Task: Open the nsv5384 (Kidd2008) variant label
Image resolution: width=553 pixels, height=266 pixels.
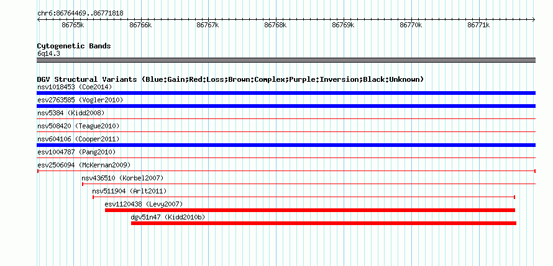Action: tap(71, 113)
